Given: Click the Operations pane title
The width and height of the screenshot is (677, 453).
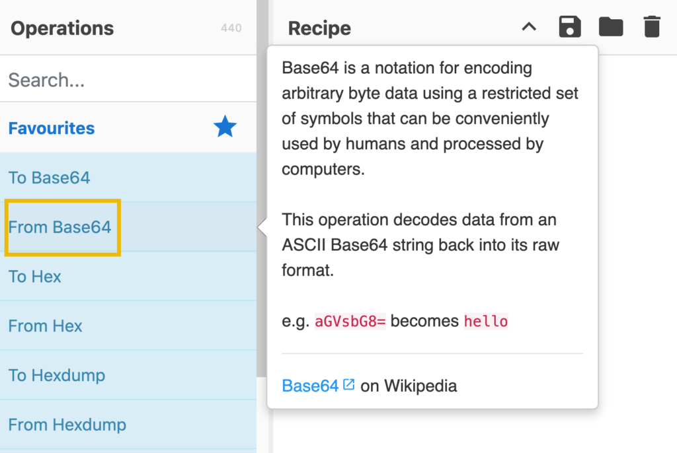Looking at the screenshot, I should click(x=62, y=28).
